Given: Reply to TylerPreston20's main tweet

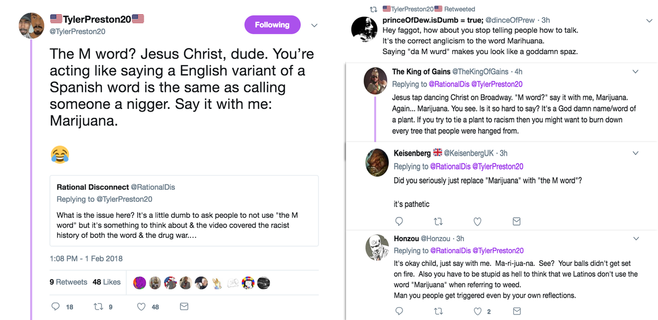Looking at the screenshot, I should (x=55, y=306).
